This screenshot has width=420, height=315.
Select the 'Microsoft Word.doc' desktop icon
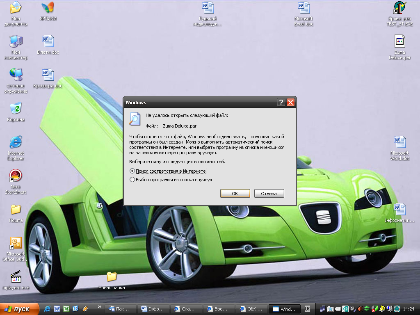tap(399, 148)
